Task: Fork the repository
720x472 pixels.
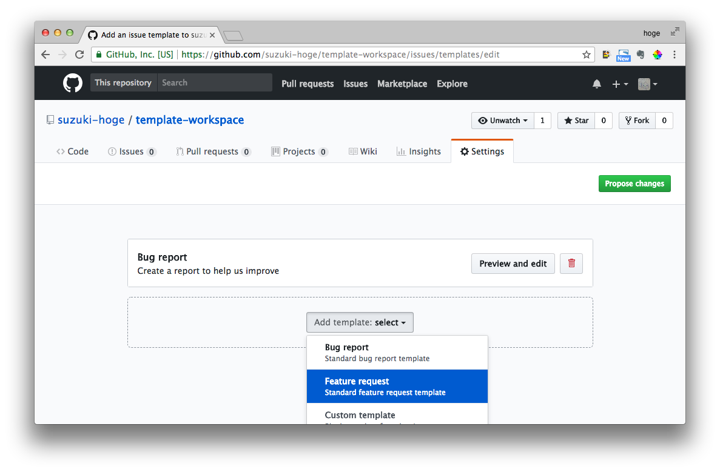Action: 637,120
